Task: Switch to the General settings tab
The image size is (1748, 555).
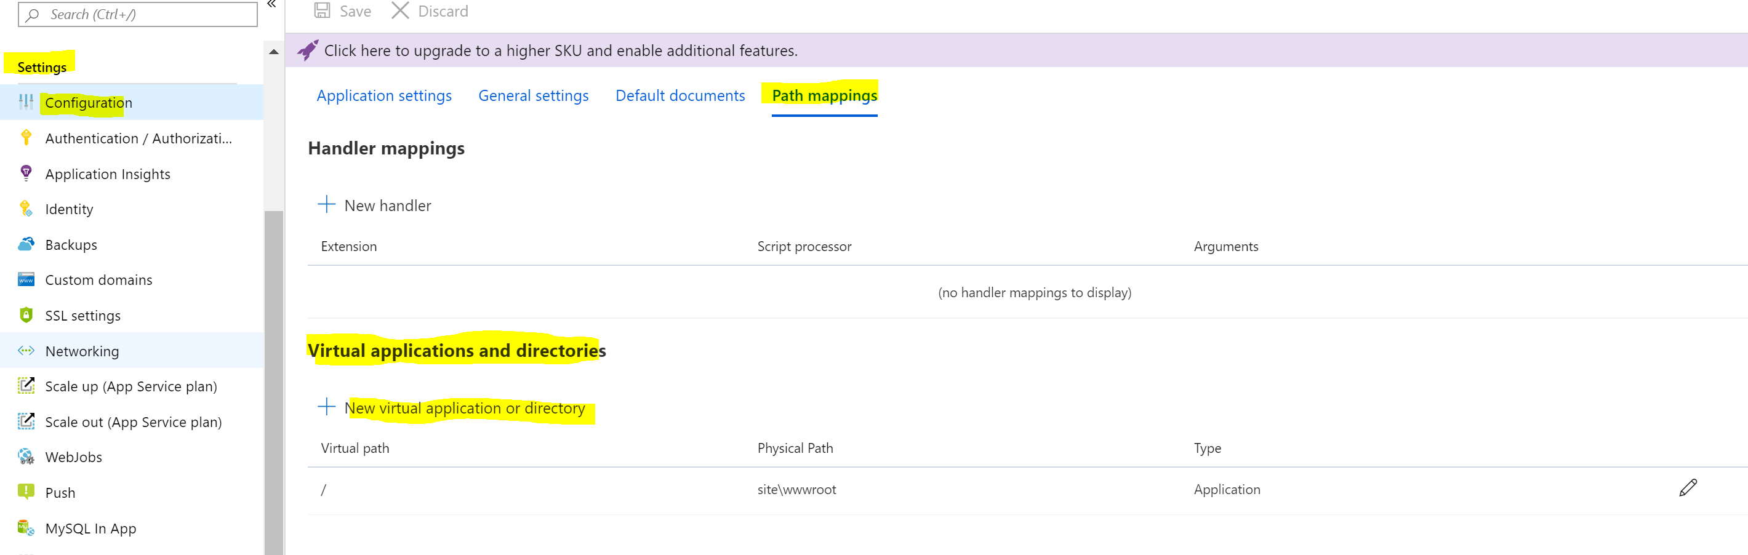Action: [534, 95]
